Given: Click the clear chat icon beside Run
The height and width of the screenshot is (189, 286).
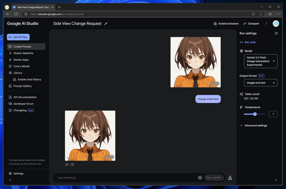Looking at the screenshot, I should 230,178.
